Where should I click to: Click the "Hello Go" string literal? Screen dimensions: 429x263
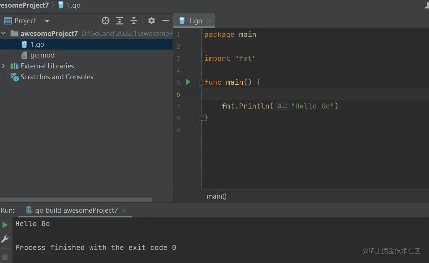pos(313,106)
